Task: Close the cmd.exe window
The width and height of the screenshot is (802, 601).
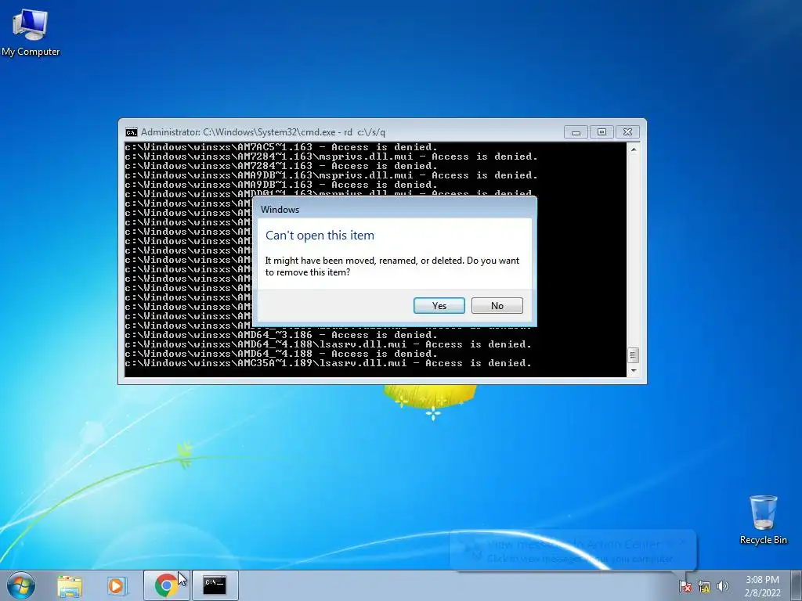Action: [627, 132]
